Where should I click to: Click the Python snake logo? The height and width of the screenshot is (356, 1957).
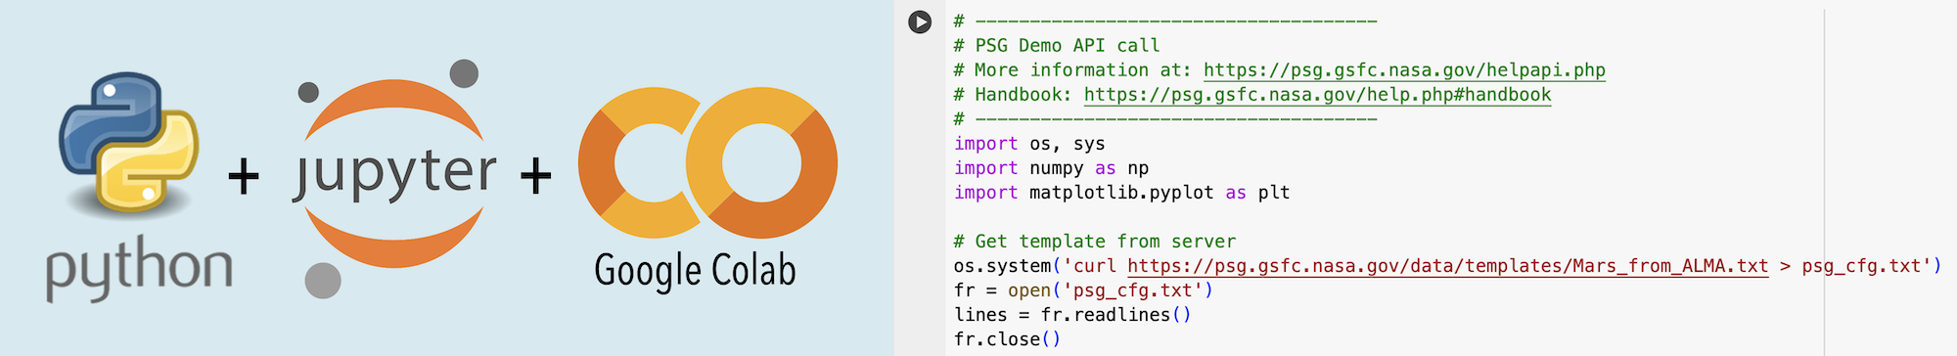click(129, 143)
